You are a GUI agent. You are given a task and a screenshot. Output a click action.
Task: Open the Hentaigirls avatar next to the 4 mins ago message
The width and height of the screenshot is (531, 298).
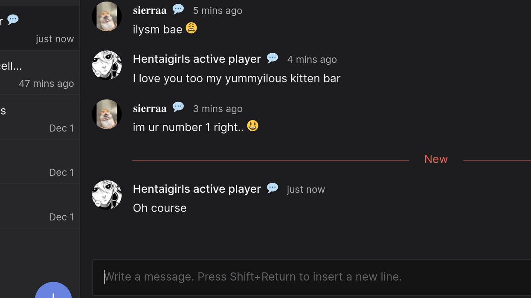(x=107, y=65)
